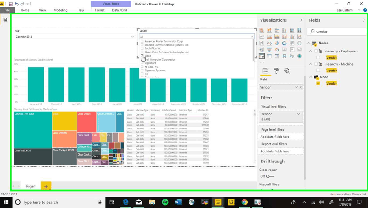The image size is (369, 208).
Task: Switch to Report view in left sidebar
Action: [x=5, y=19]
